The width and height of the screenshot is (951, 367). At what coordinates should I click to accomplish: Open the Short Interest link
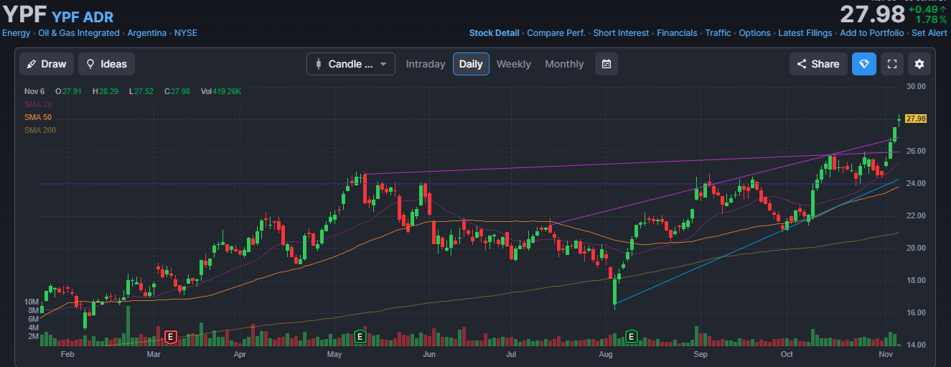click(621, 33)
